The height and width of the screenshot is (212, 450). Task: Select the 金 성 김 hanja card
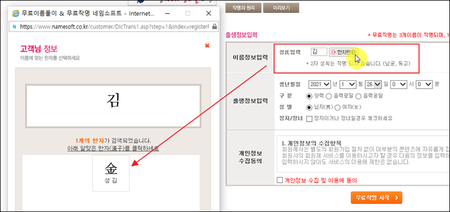pos(111,173)
